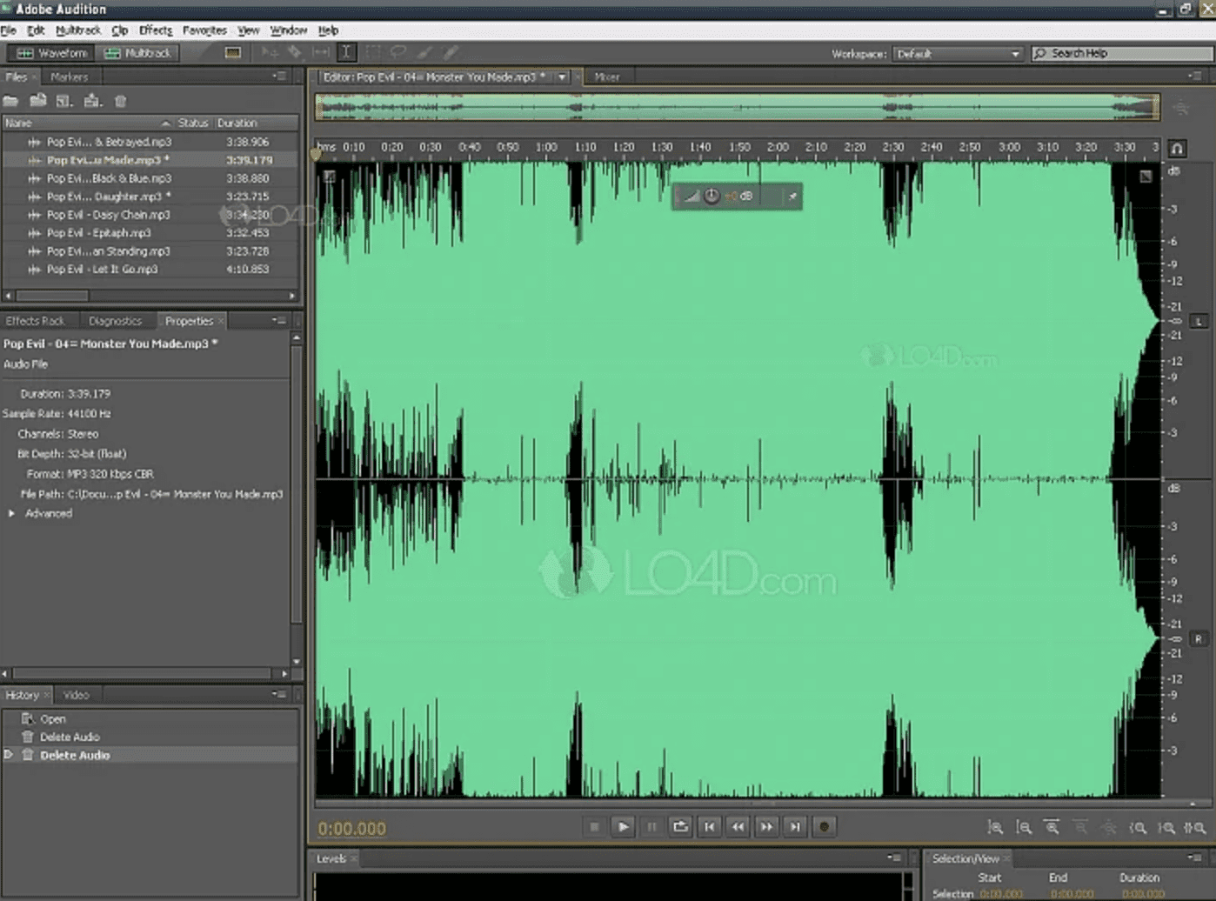Select the Open step in History
Image resolution: width=1216 pixels, height=901 pixels.
[53, 719]
